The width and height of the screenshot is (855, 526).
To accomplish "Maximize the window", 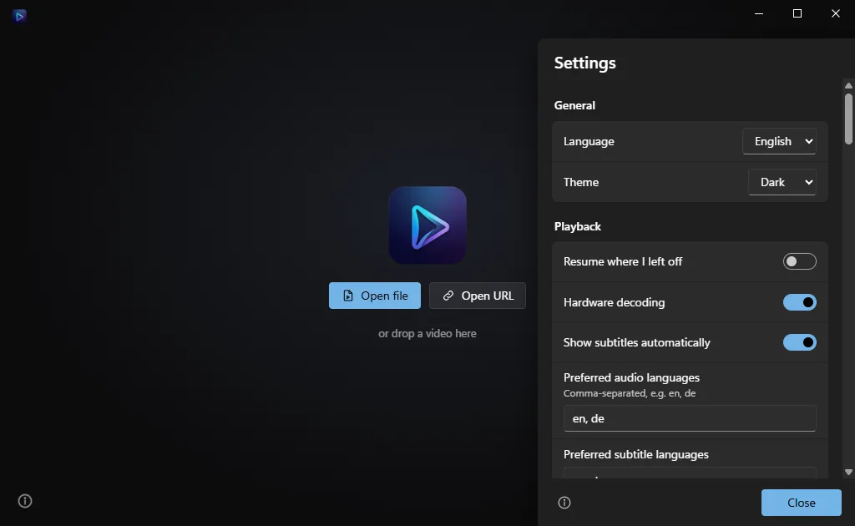I will coord(797,13).
